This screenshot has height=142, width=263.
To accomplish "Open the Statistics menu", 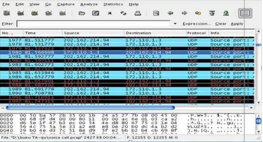I will tap(113, 4).
